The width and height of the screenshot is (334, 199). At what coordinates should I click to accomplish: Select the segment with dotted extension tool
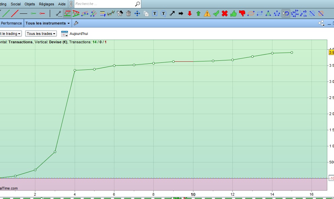coord(59,14)
